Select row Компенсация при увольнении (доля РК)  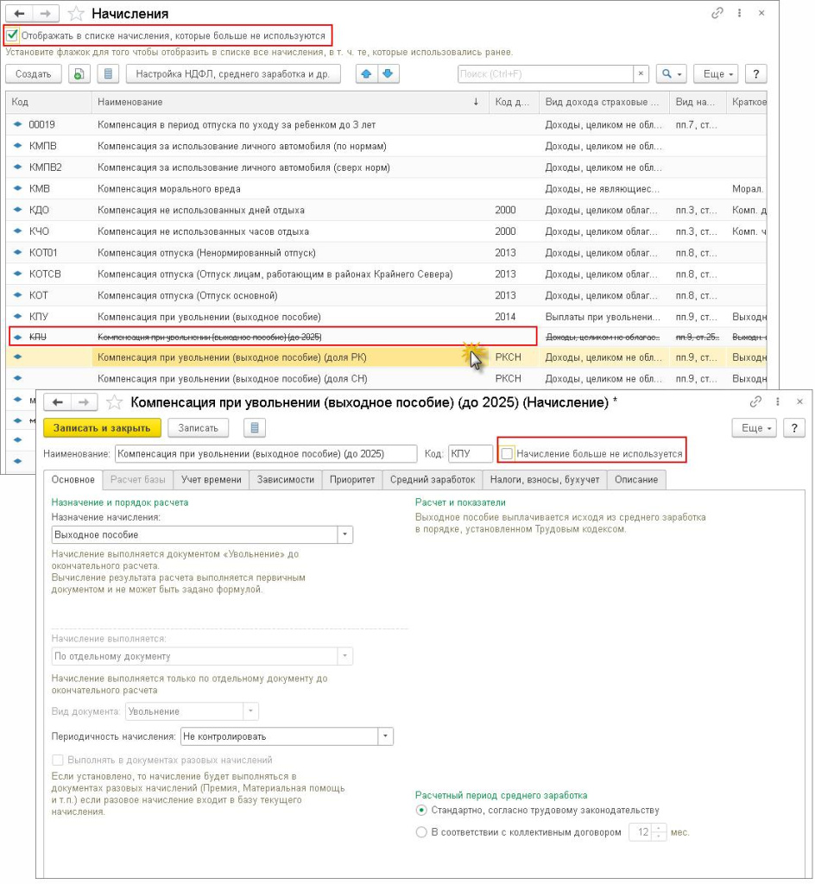point(387,357)
